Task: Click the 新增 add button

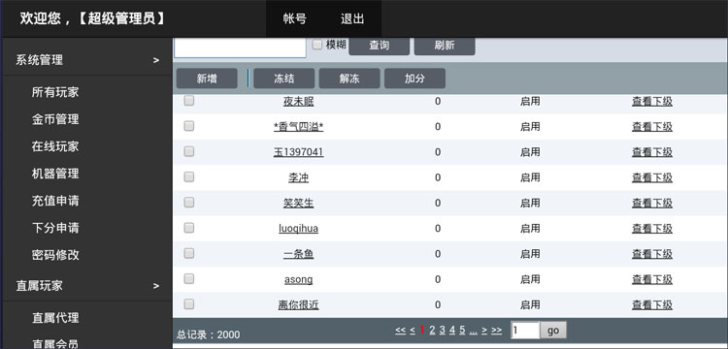Action: (x=207, y=79)
